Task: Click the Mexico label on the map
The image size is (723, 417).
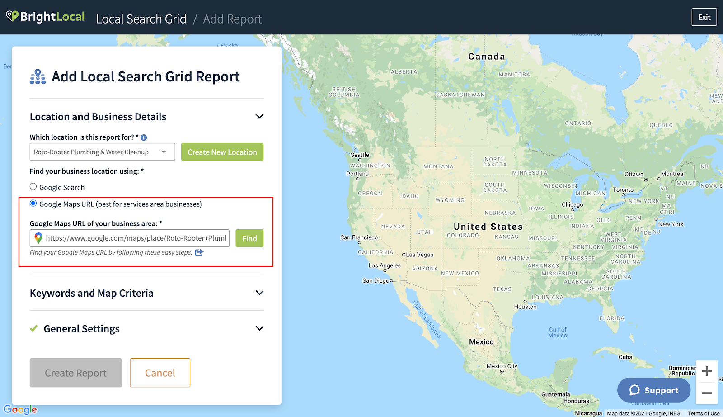Action: click(x=481, y=342)
